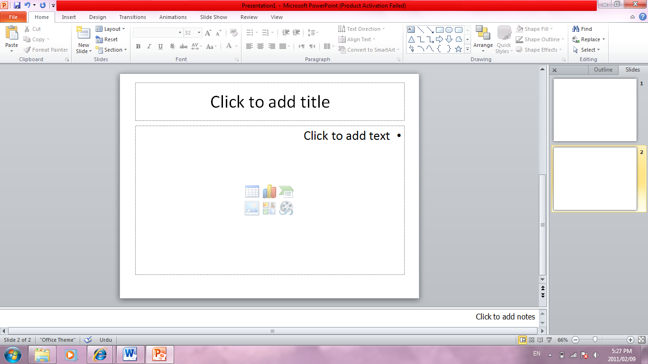
Task: Click the Office Theme status bar entry
Action: (x=57, y=340)
